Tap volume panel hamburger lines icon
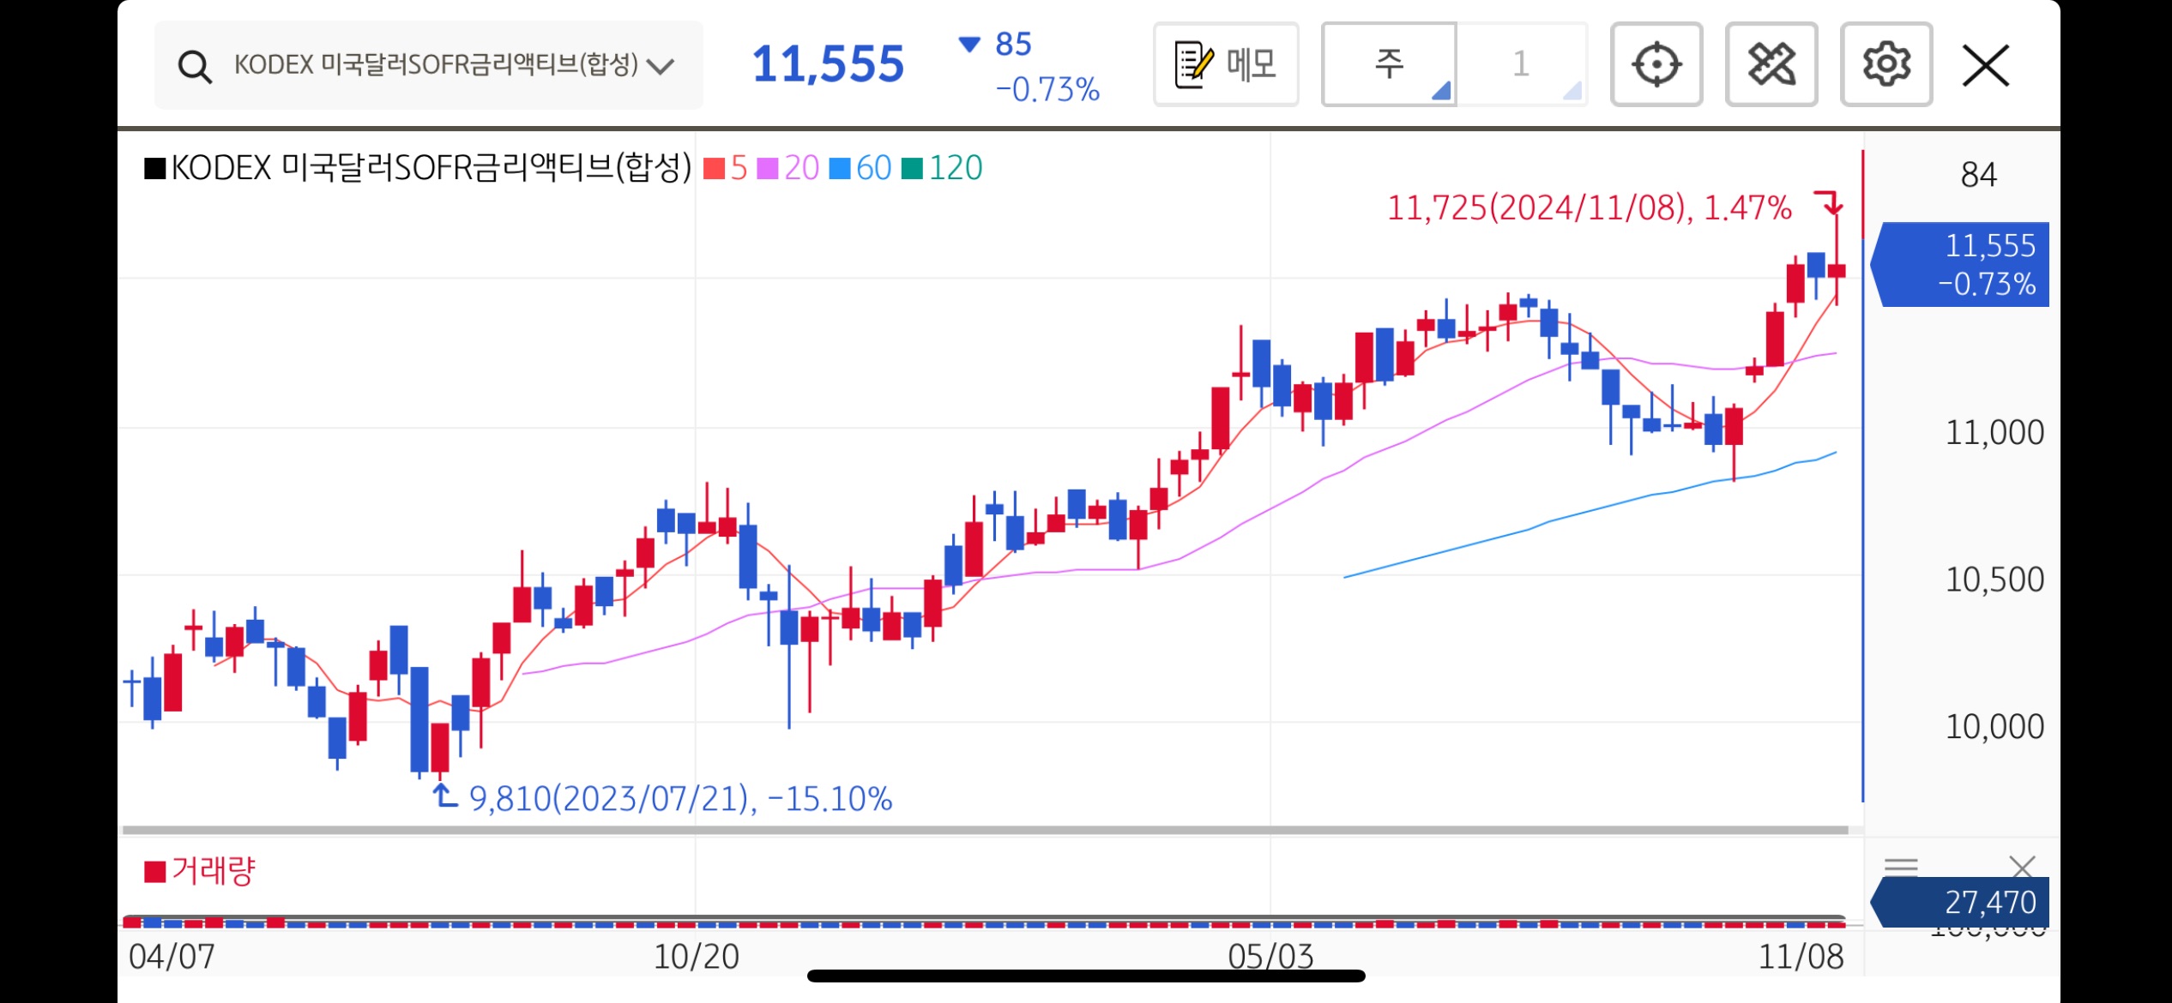The height and width of the screenshot is (1003, 2172). pyautogui.click(x=1901, y=867)
